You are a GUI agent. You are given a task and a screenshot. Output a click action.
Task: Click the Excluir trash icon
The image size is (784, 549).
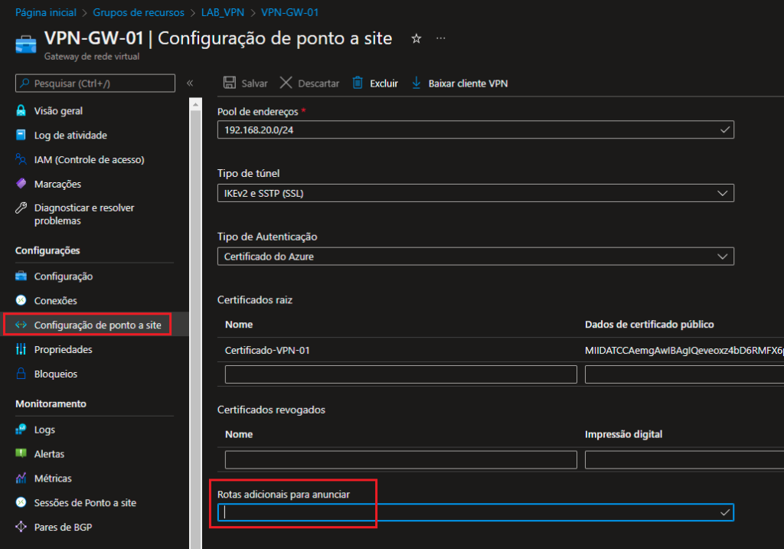[358, 83]
